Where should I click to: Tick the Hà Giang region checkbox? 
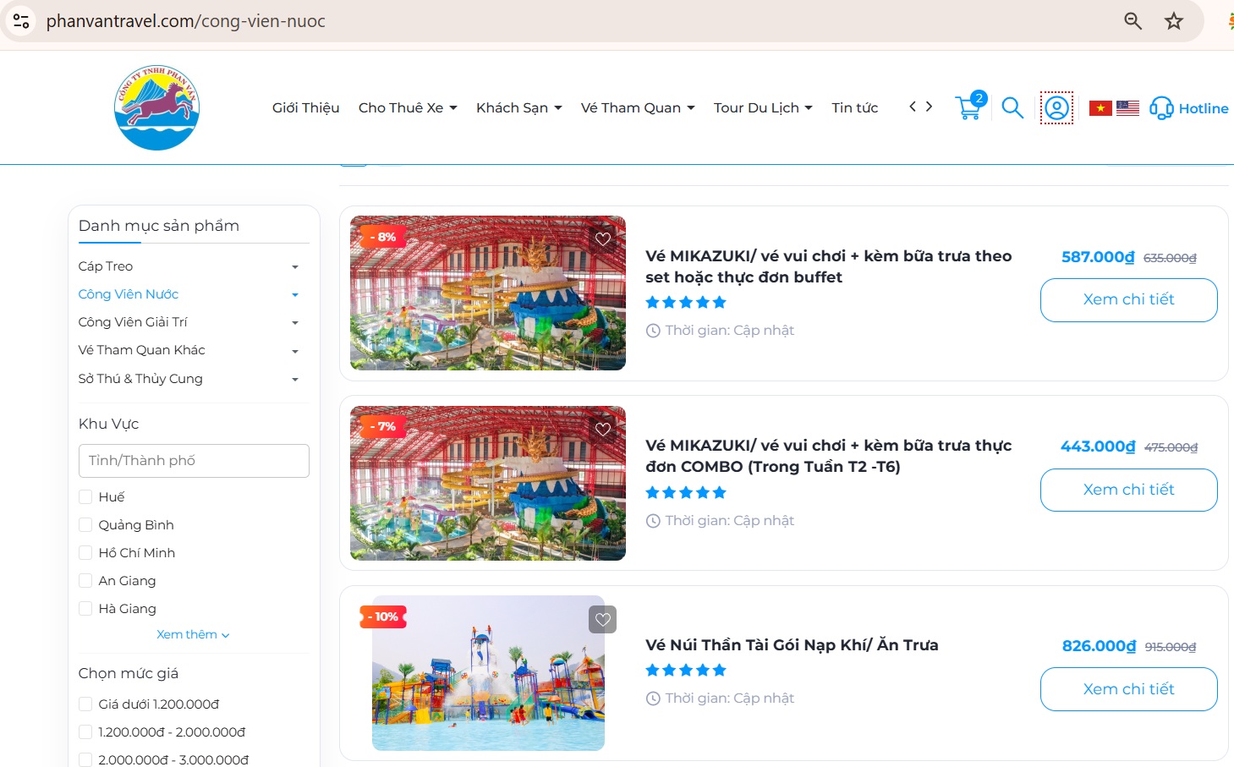pos(85,608)
